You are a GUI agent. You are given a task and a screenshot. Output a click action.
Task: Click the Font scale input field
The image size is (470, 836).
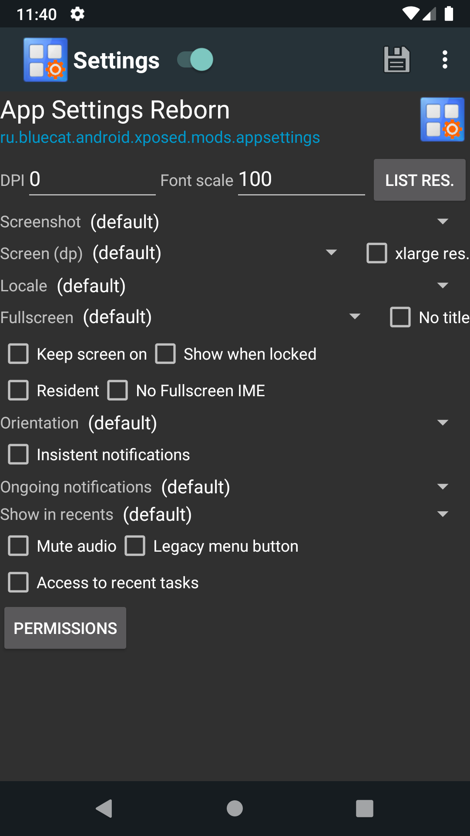[x=300, y=180]
